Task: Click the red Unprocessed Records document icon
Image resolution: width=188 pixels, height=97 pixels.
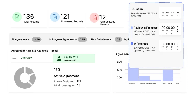Action: [95, 18]
